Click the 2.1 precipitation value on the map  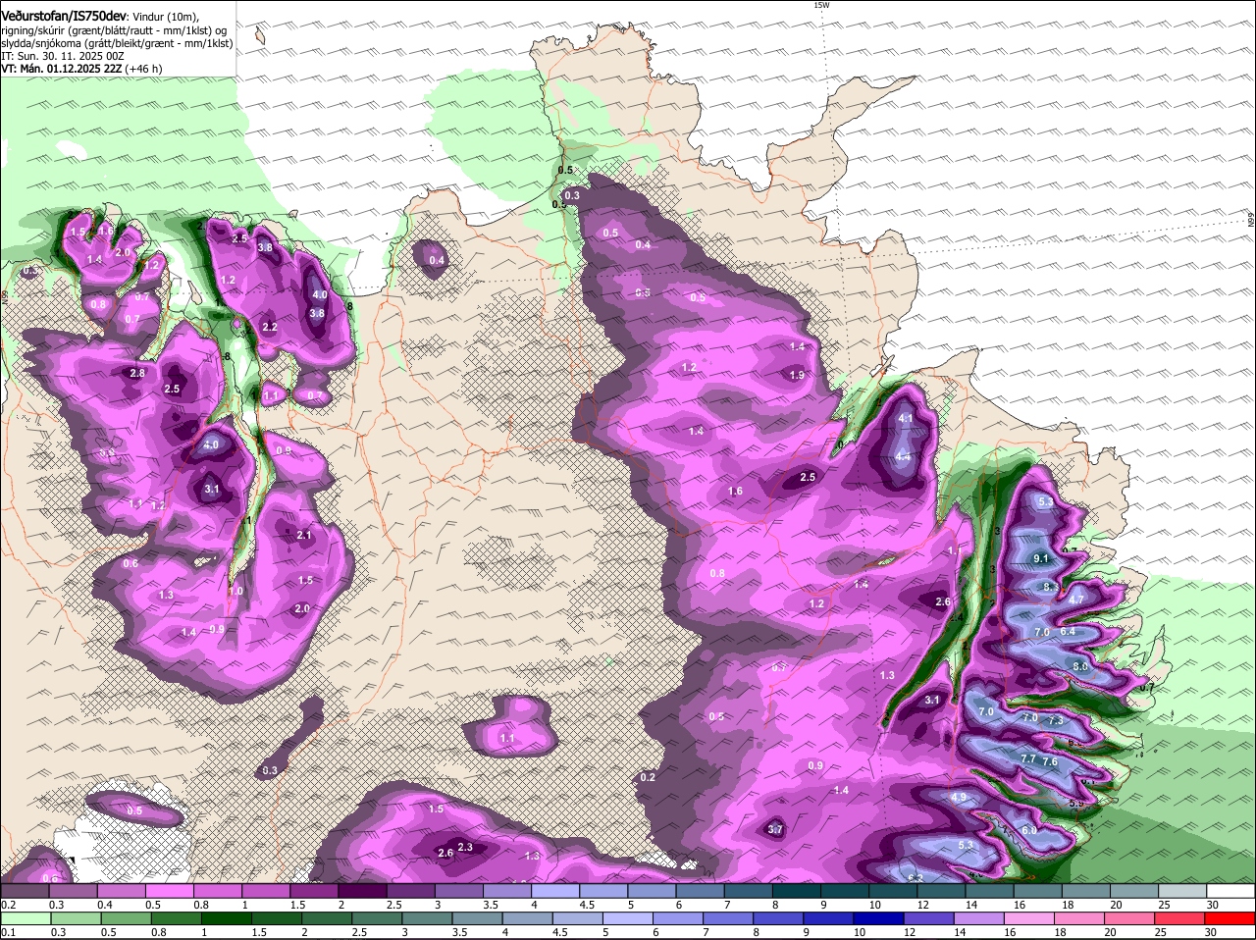point(304,535)
